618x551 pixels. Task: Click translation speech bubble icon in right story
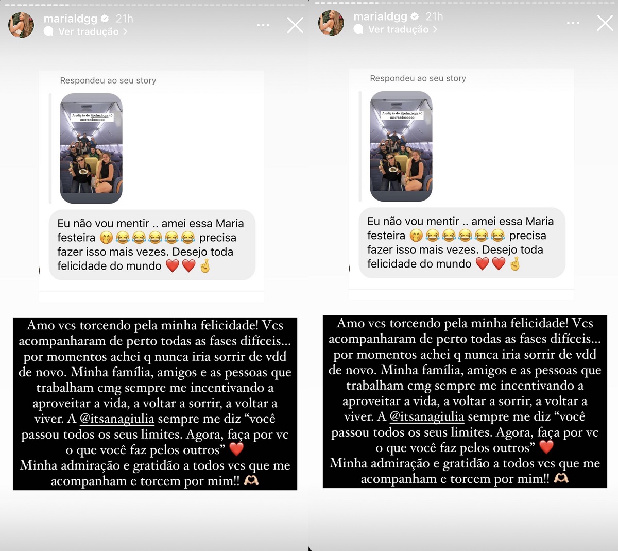(359, 29)
